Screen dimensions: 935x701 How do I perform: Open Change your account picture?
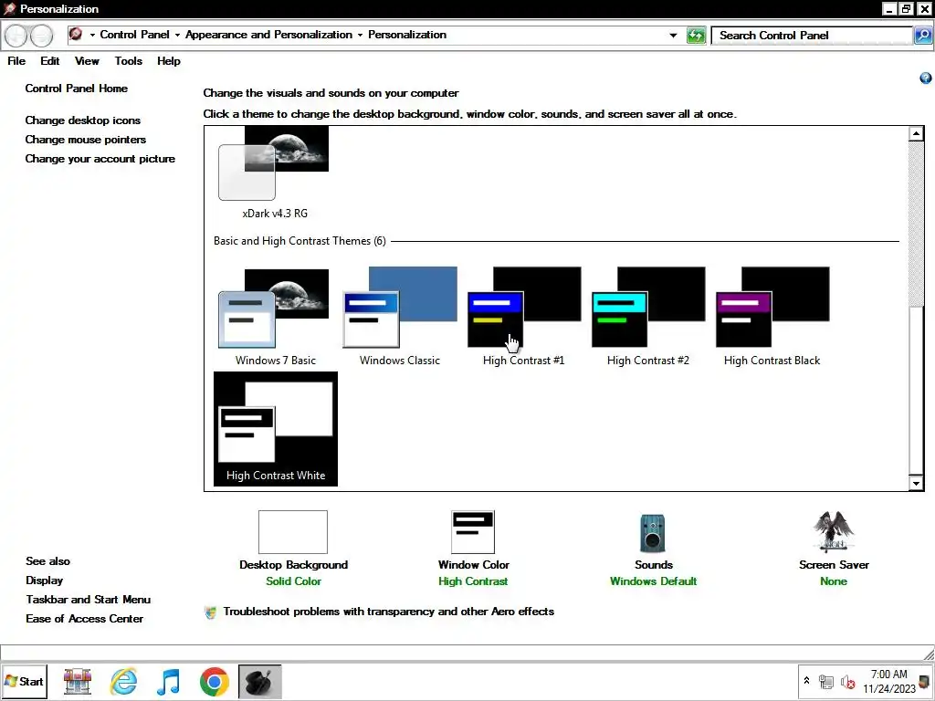point(100,159)
